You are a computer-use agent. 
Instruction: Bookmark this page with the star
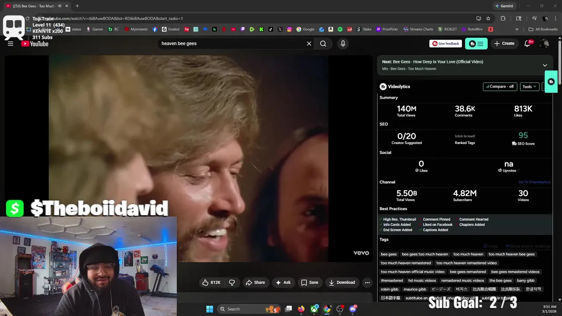(488, 18)
